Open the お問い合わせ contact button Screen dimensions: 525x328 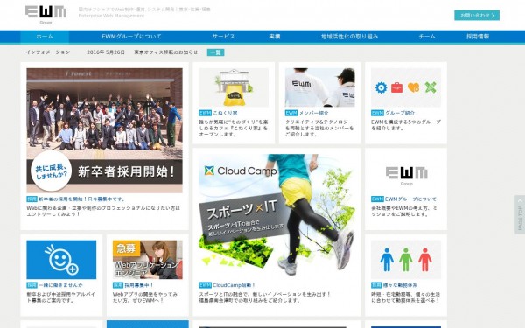[x=477, y=16]
